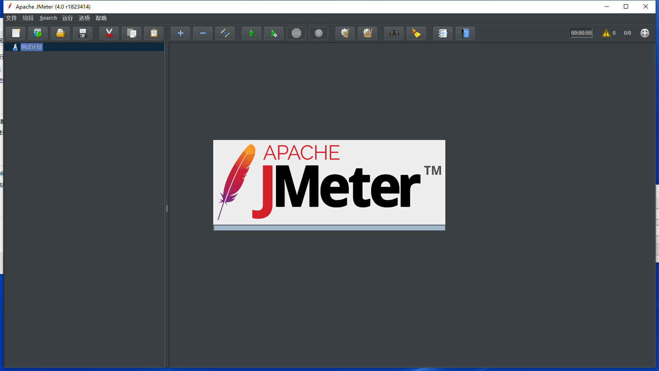659x371 pixels.
Task: Open the 运行 menu
Action: [x=68, y=18]
